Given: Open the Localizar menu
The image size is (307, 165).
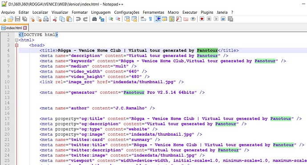Looking at the screenshot, I should pyautogui.click(x=40, y=12).
